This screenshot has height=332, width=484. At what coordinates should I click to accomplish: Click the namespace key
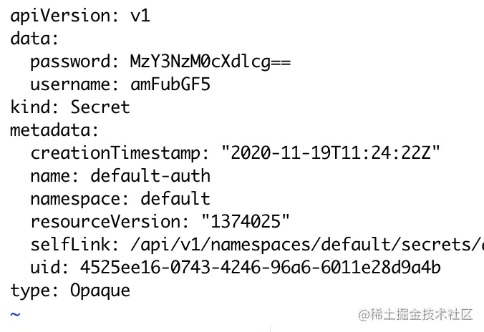click(79, 199)
